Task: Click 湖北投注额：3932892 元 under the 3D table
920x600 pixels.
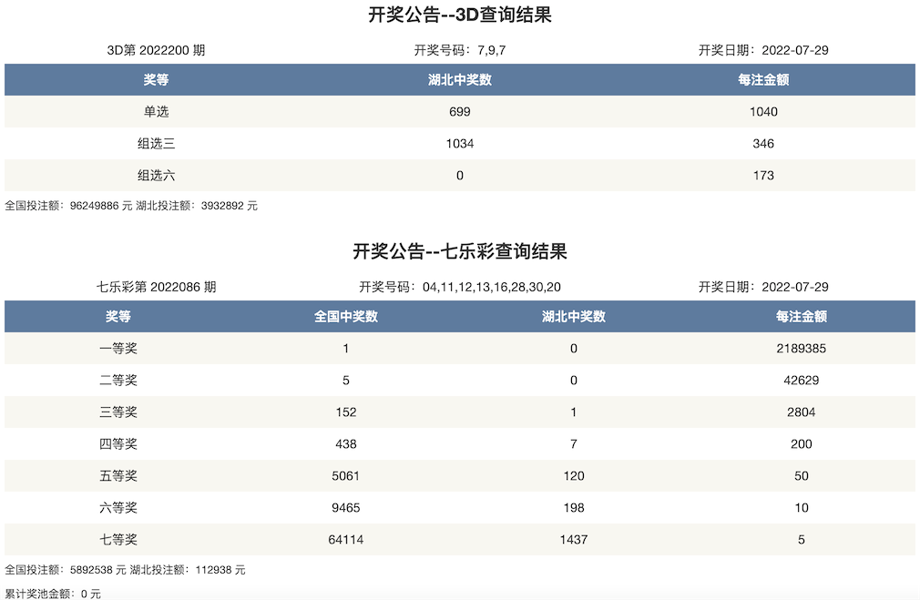Action: [x=197, y=206]
